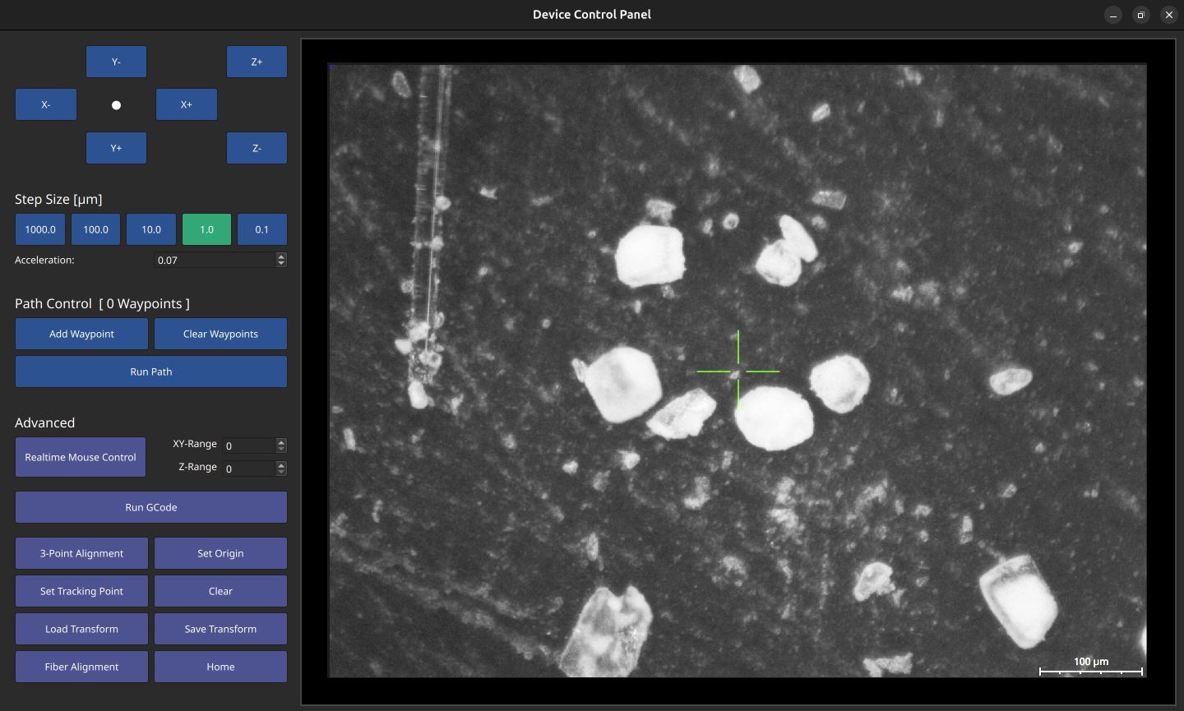1184x711 pixels.
Task: Send the device to Home position
Action: (x=220, y=667)
